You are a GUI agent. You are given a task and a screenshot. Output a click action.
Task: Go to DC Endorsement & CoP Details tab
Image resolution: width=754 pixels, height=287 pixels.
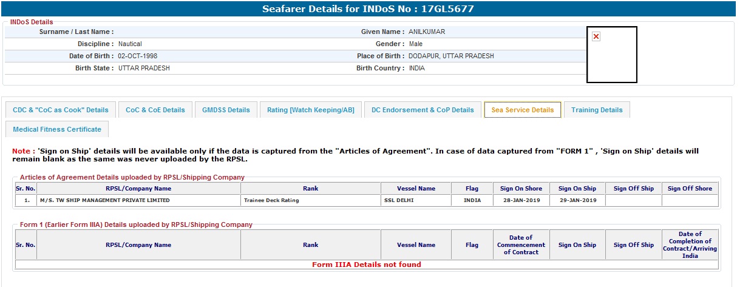pyautogui.click(x=423, y=110)
